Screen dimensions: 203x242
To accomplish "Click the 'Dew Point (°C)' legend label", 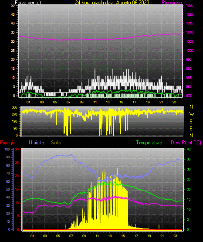I will pyautogui.click(x=186, y=143).
